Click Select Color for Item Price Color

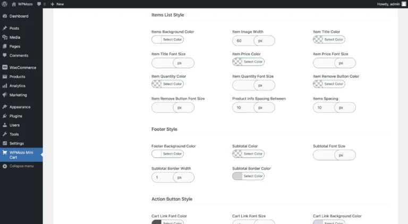(253, 62)
